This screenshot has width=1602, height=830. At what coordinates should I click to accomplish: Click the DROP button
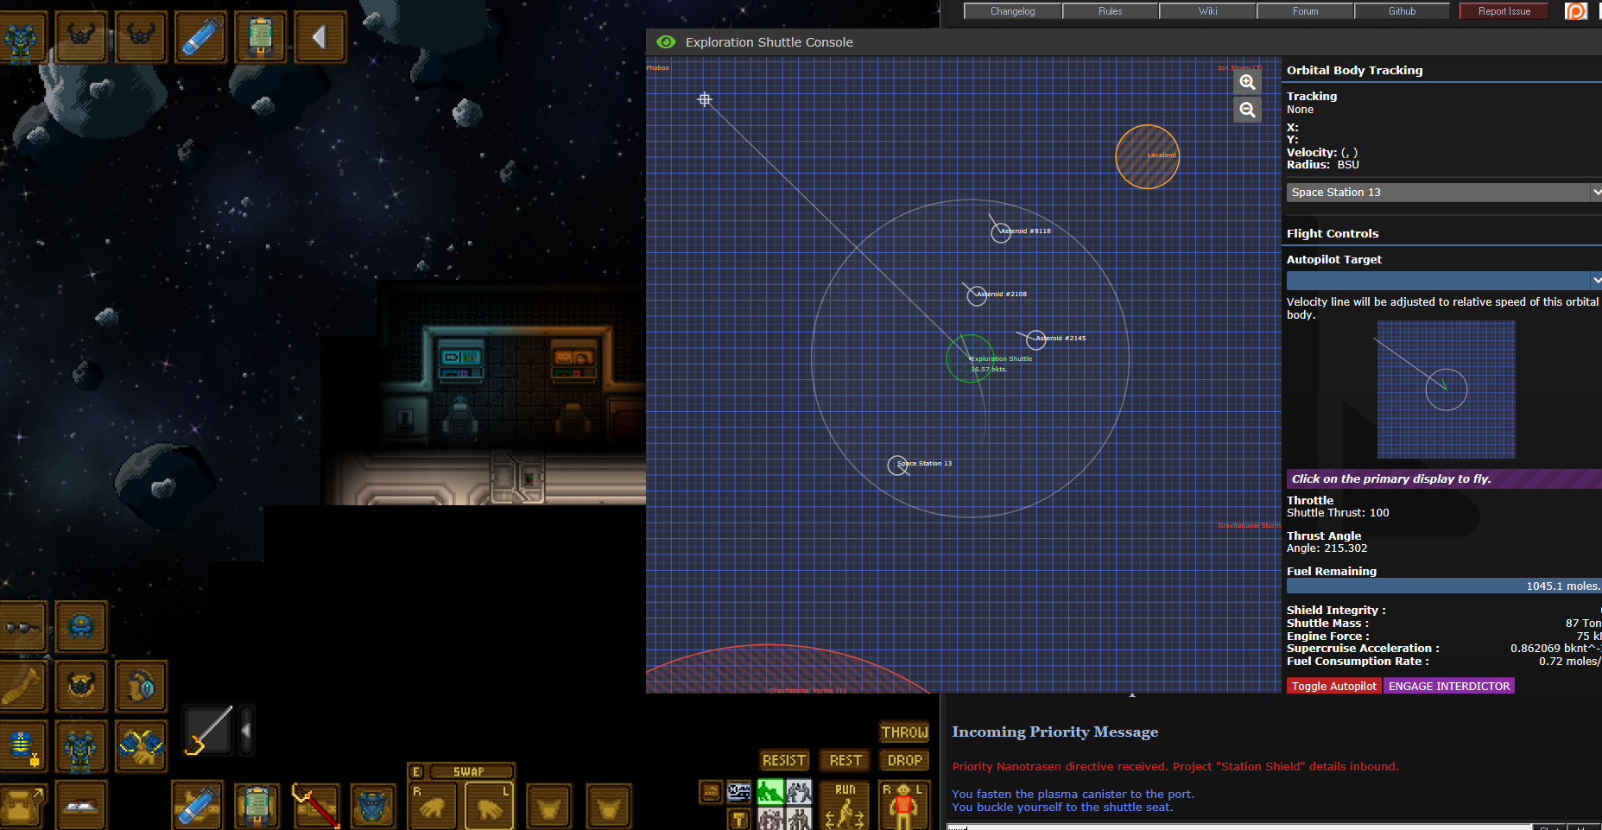[904, 760]
